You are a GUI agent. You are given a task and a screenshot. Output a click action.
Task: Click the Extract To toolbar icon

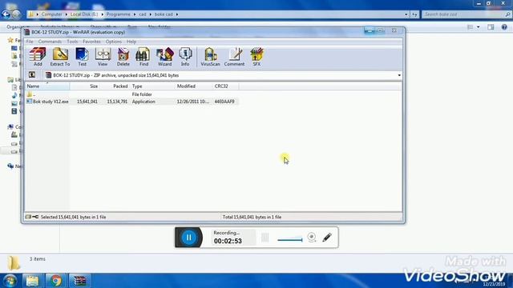[60, 57]
